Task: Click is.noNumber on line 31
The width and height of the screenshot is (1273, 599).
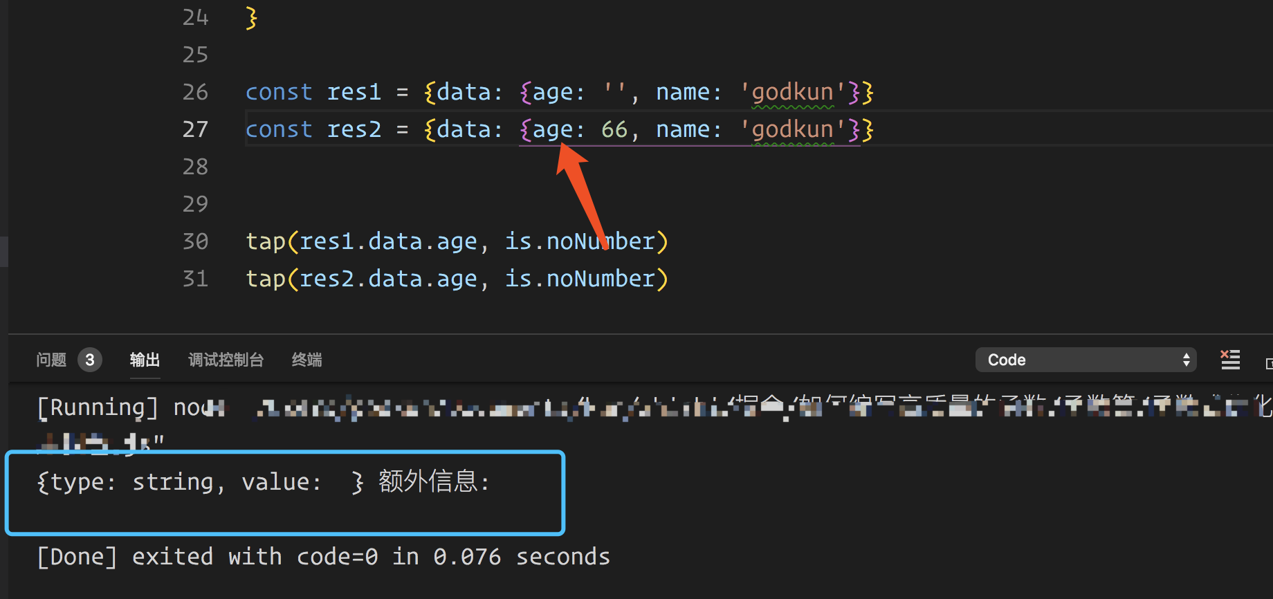Action: pyautogui.click(x=580, y=279)
